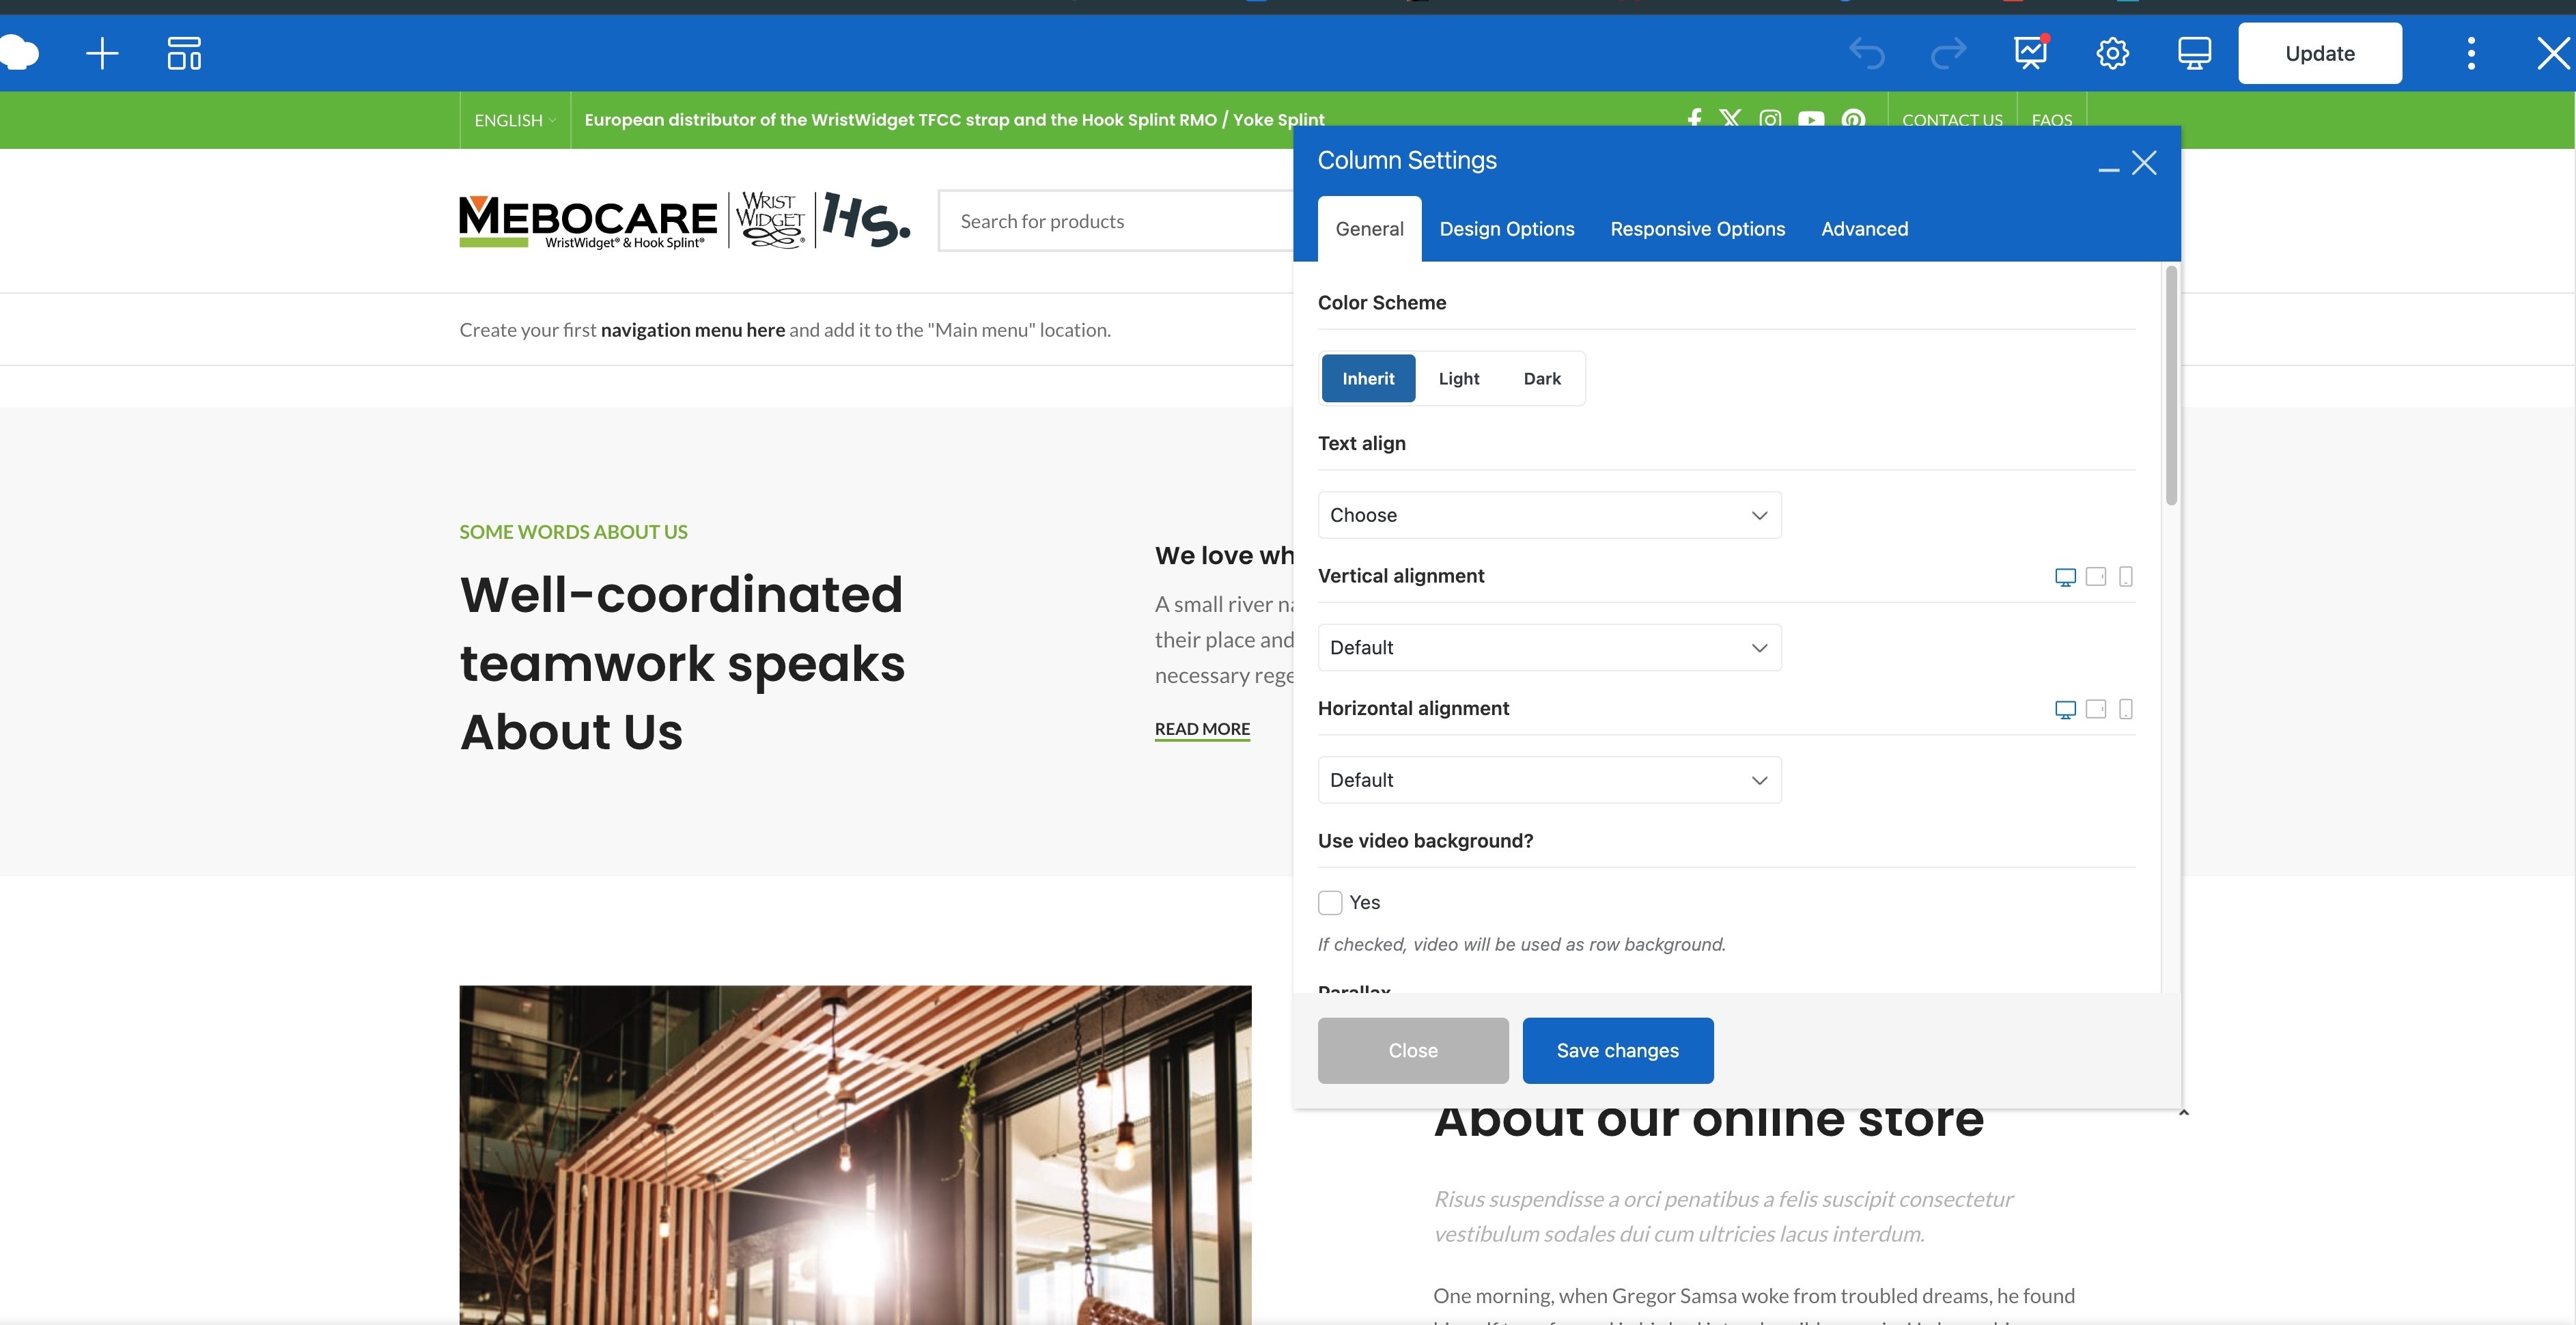This screenshot has width=2576, height=1325.
Task: Expand the Horizontal alignment Default dropdown
Action: (1549, 780)
